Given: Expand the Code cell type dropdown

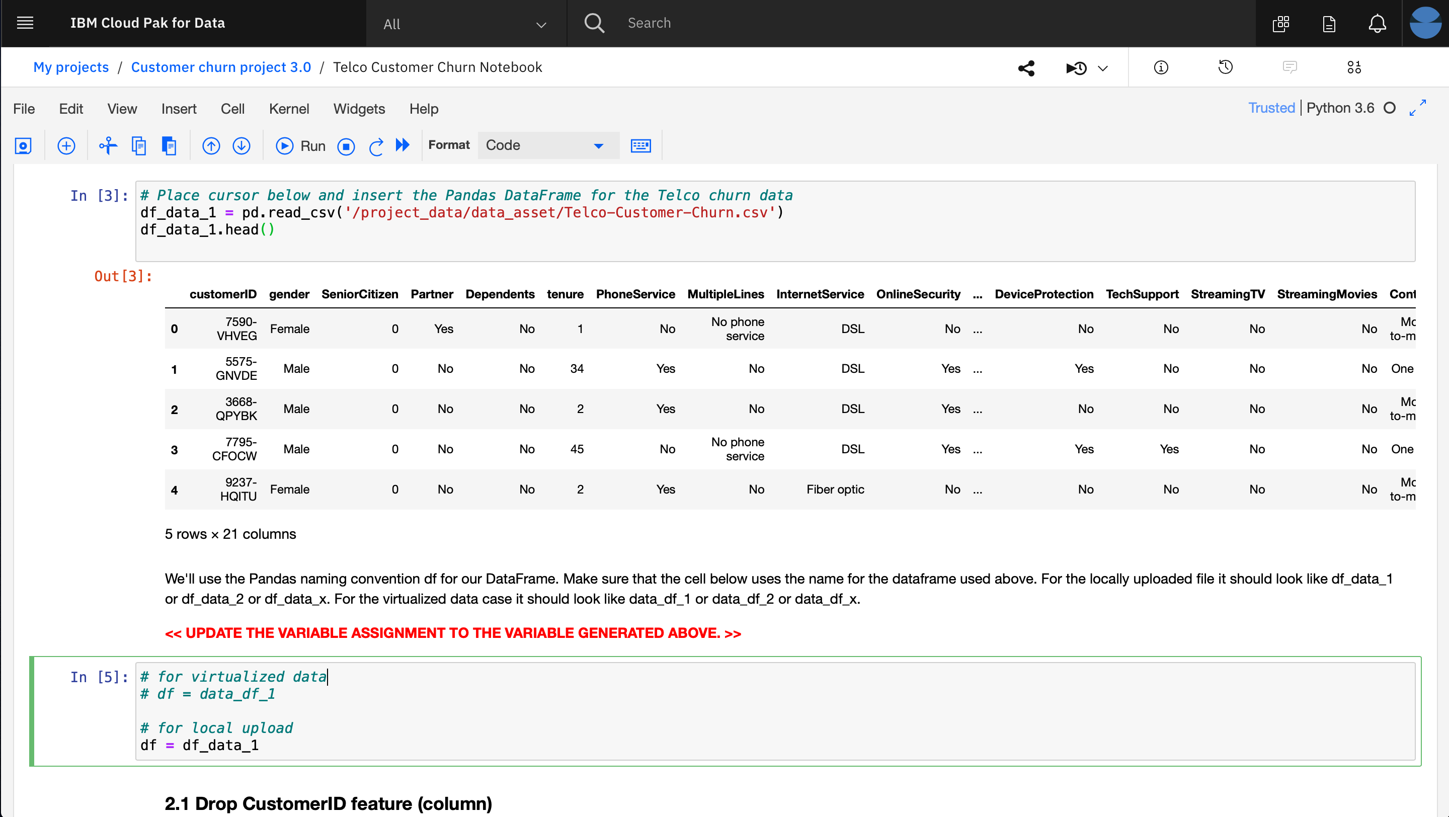Looking at the screenshot, I should [598, 145].
